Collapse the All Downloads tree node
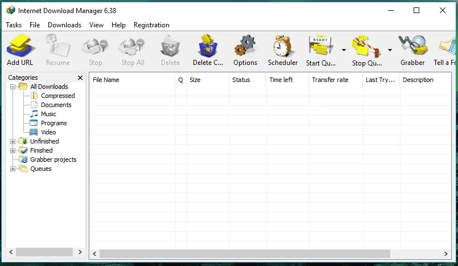Viewport: 458px width, 266px height. (x=13, y=87)
